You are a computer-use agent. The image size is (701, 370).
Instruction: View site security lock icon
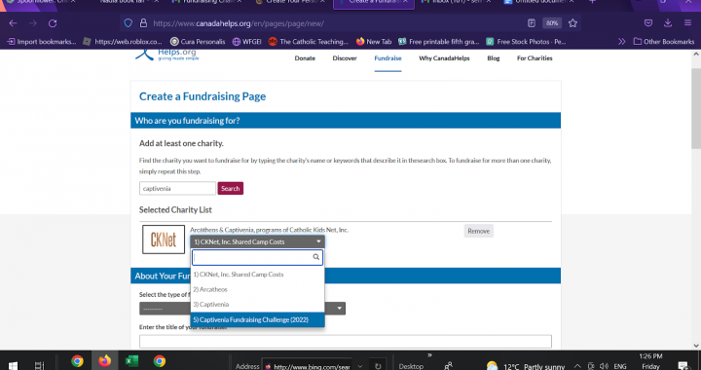(143, 23)
